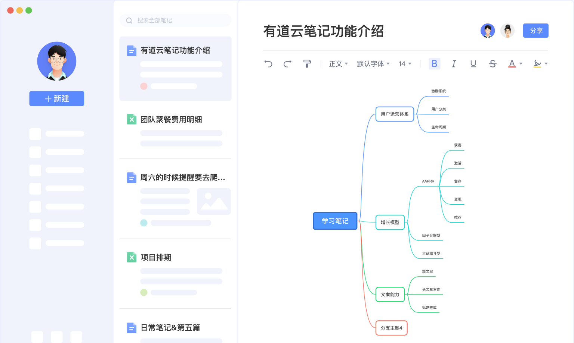Open the highlight color dropdown arrow
The width and height of the screenshot is (574, 343).
point(546,64)
